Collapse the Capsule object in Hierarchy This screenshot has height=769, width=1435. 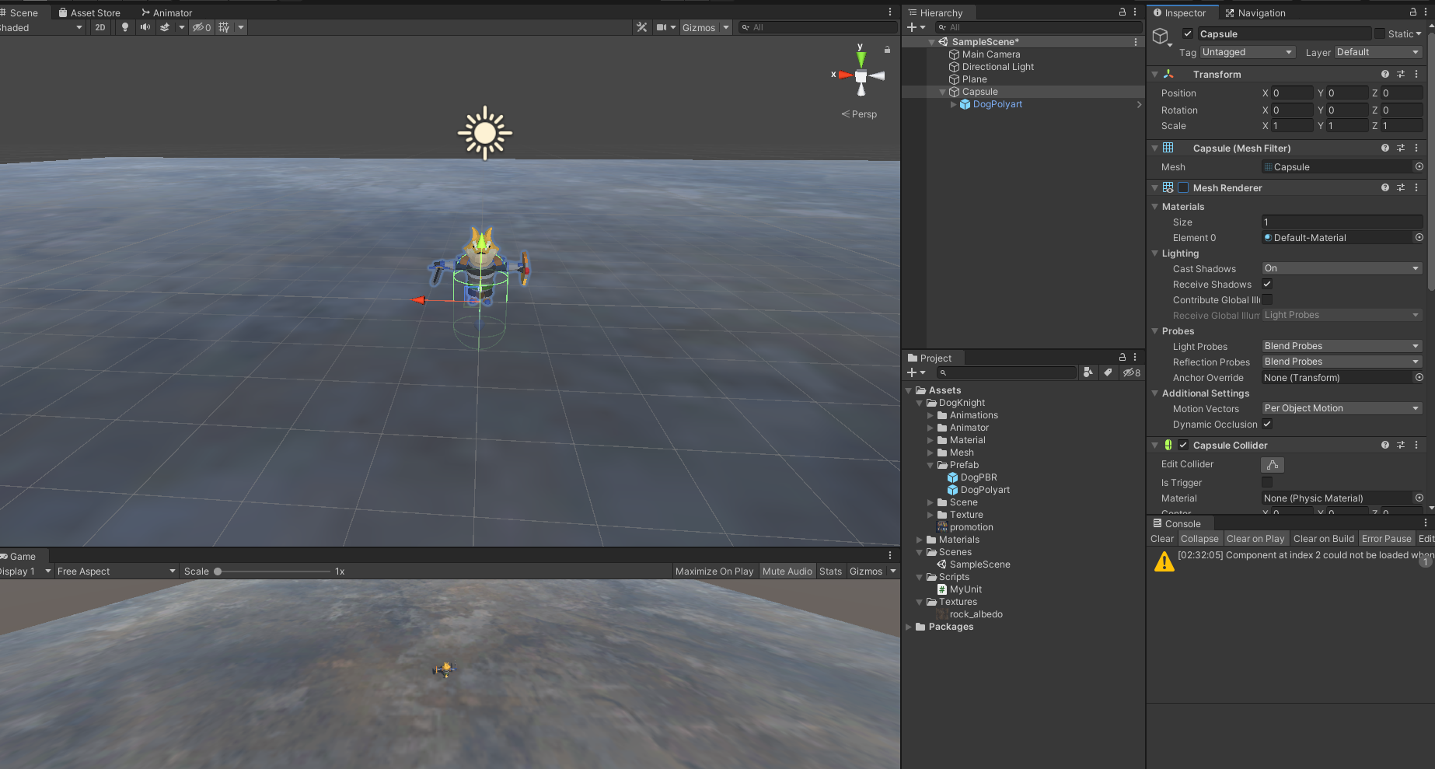click(x=943, y=92)
